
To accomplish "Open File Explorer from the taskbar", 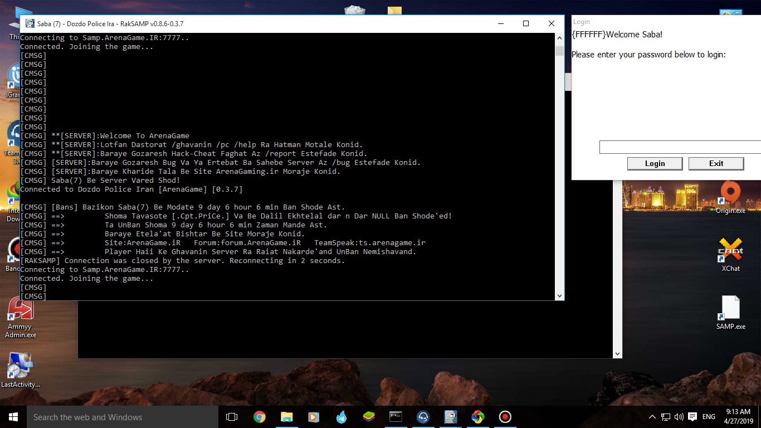I will click(286, 417).
